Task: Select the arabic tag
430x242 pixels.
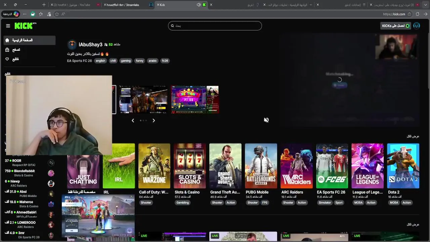Action: (x=153, y=61)
